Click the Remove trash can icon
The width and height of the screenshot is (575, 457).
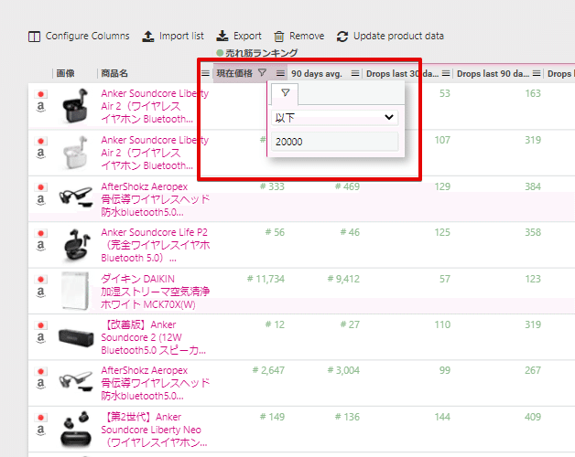coord(279,37)
